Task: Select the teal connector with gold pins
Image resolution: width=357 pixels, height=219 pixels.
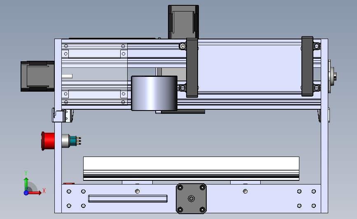Action: click(x=75, y=141)
